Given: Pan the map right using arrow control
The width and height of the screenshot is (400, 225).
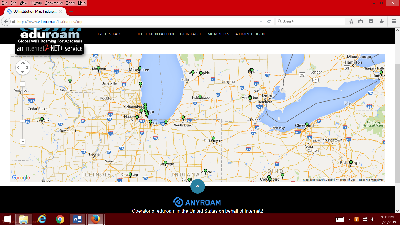Looking at the screenshot, I should (x=27, y=68).
